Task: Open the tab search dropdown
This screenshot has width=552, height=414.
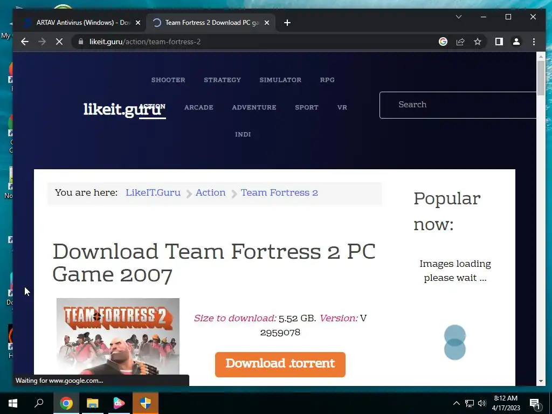Action: (458, 17)
